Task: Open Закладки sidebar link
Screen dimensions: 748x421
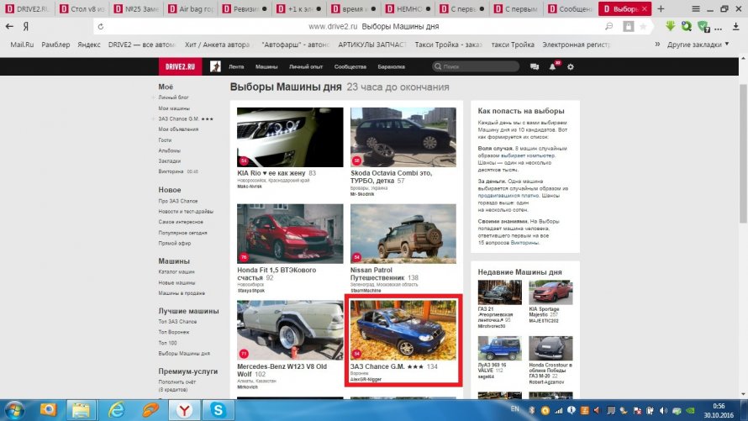Action: [169, 161]
